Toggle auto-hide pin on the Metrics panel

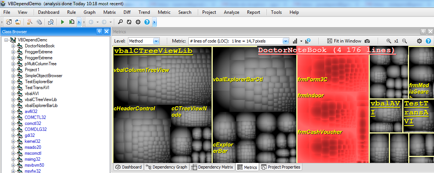coord(423,32)
